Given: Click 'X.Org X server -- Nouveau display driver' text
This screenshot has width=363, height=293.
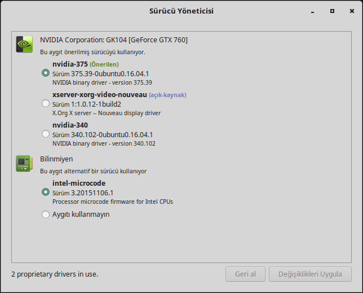Looking at the screenshot, I should point(107,113).
